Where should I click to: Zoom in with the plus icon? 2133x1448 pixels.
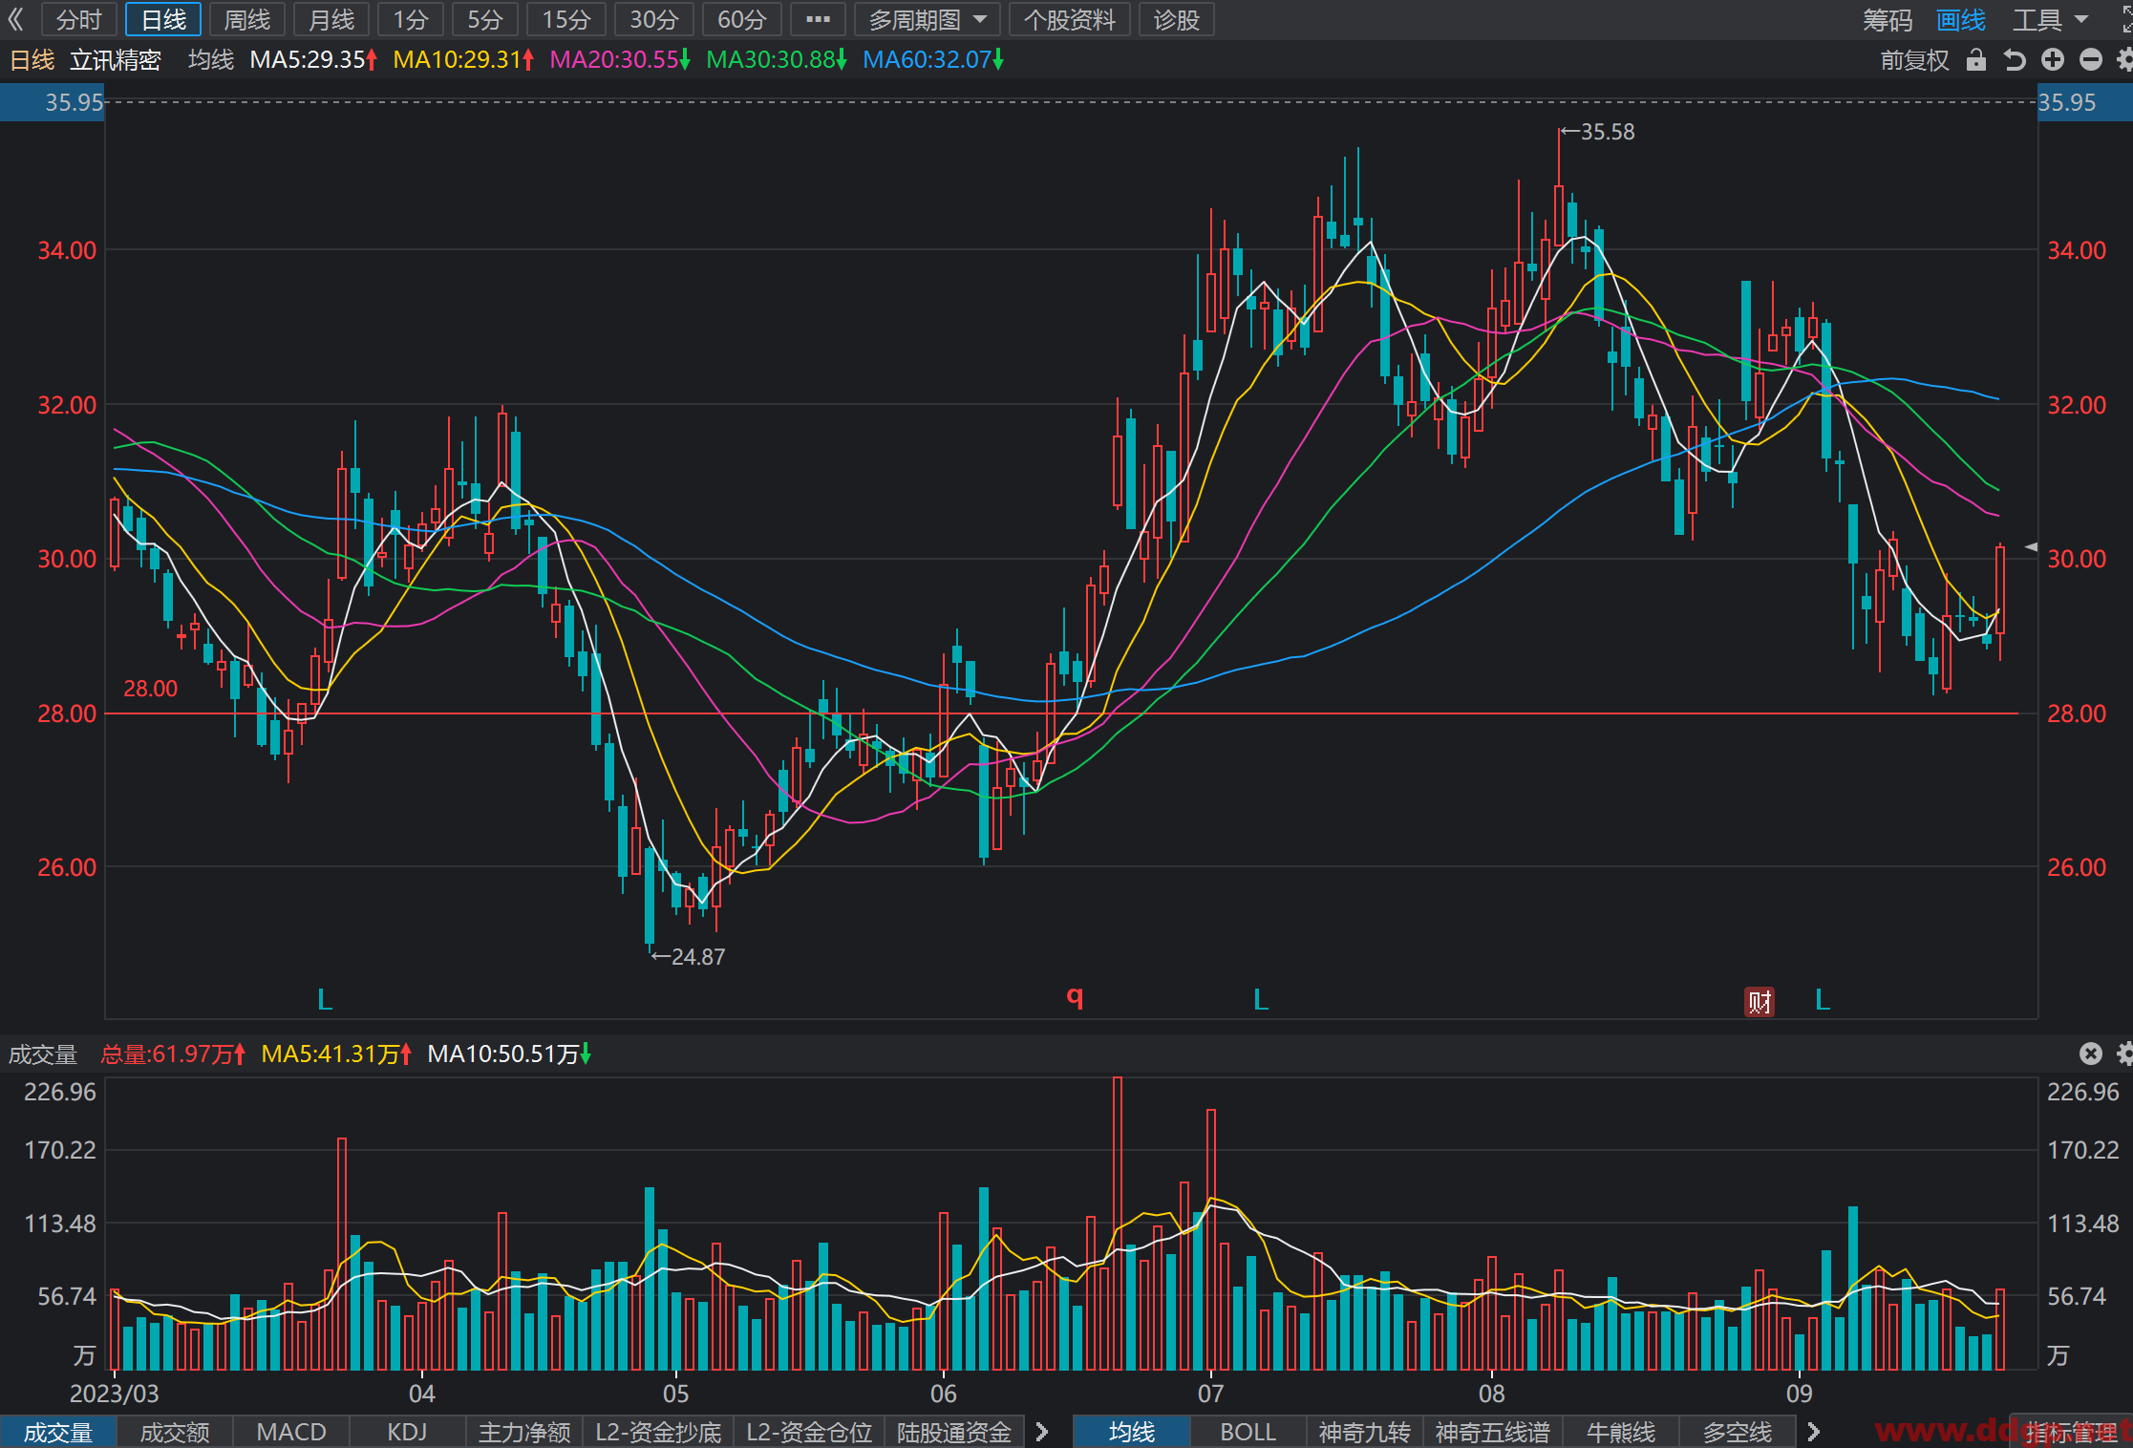[x=2053, y=60]
